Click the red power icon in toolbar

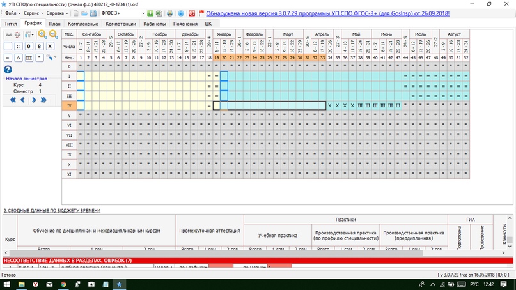click(192, 13)
